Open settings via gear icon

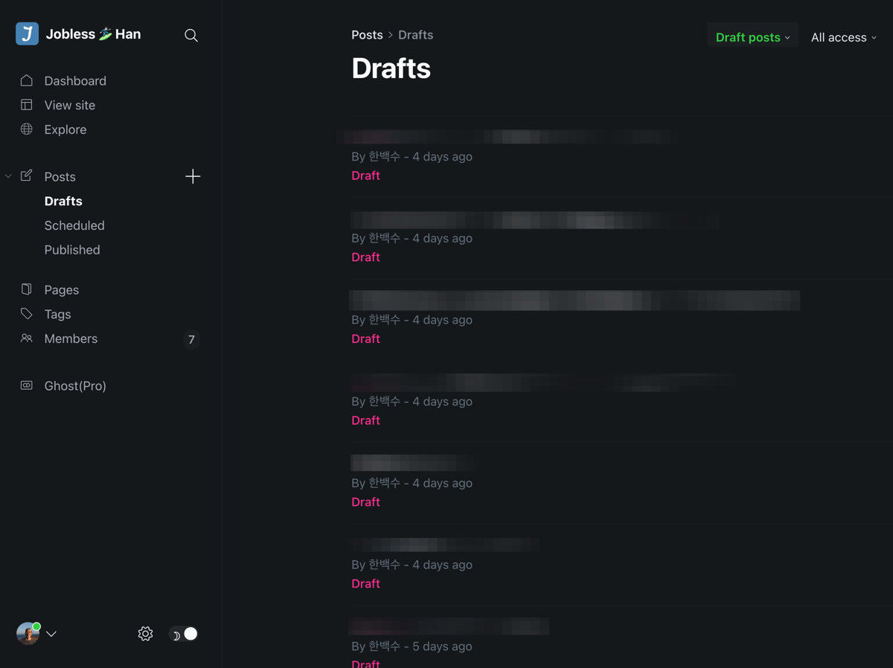tap(145, 634)
